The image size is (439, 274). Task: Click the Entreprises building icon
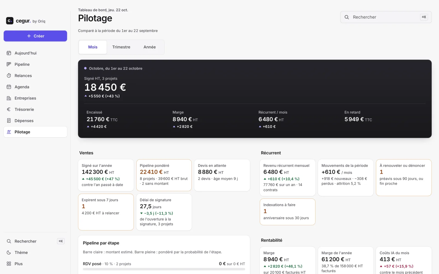pos(9,98)
